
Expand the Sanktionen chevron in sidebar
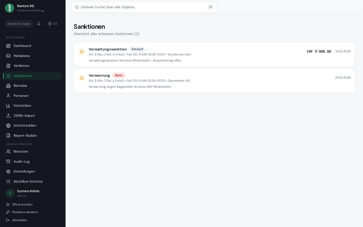(x=58, y=76)
